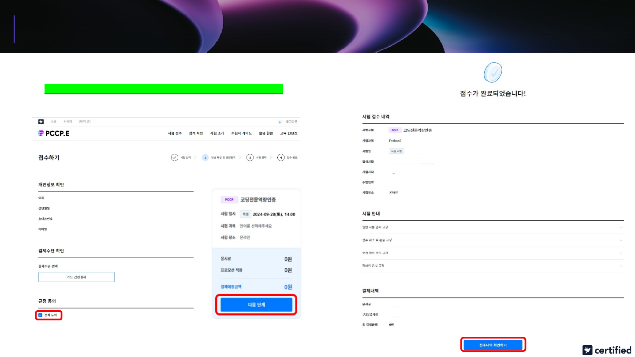Select 카드 간편결제 payment method
Image resolution: width=635 pixels, height=357 pixels.
[76, 277]
